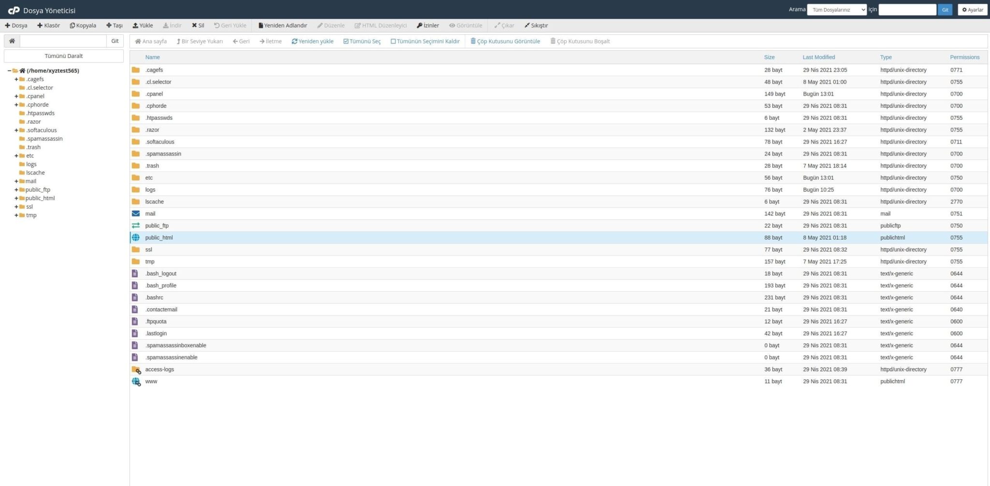Select .spamassassinenable file name
The width and height of the screenshot is (990, 486).
click(x=171, y=357)
